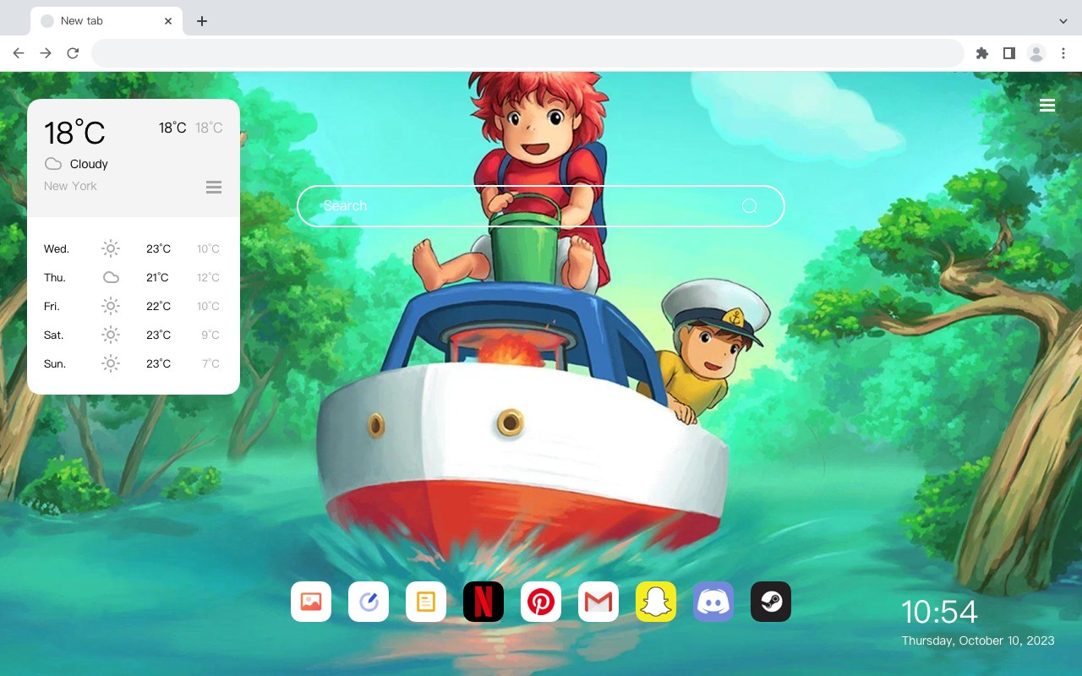Click Sunday's high of 23°C
Screen dimensions: 1082x676
pos(158,363)
